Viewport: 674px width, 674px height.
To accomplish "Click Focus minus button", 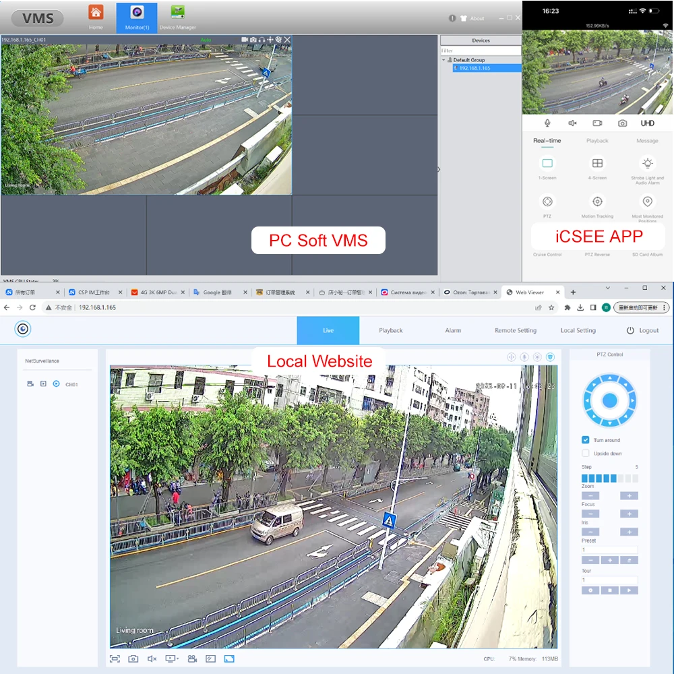I will [x=590, y=514].
